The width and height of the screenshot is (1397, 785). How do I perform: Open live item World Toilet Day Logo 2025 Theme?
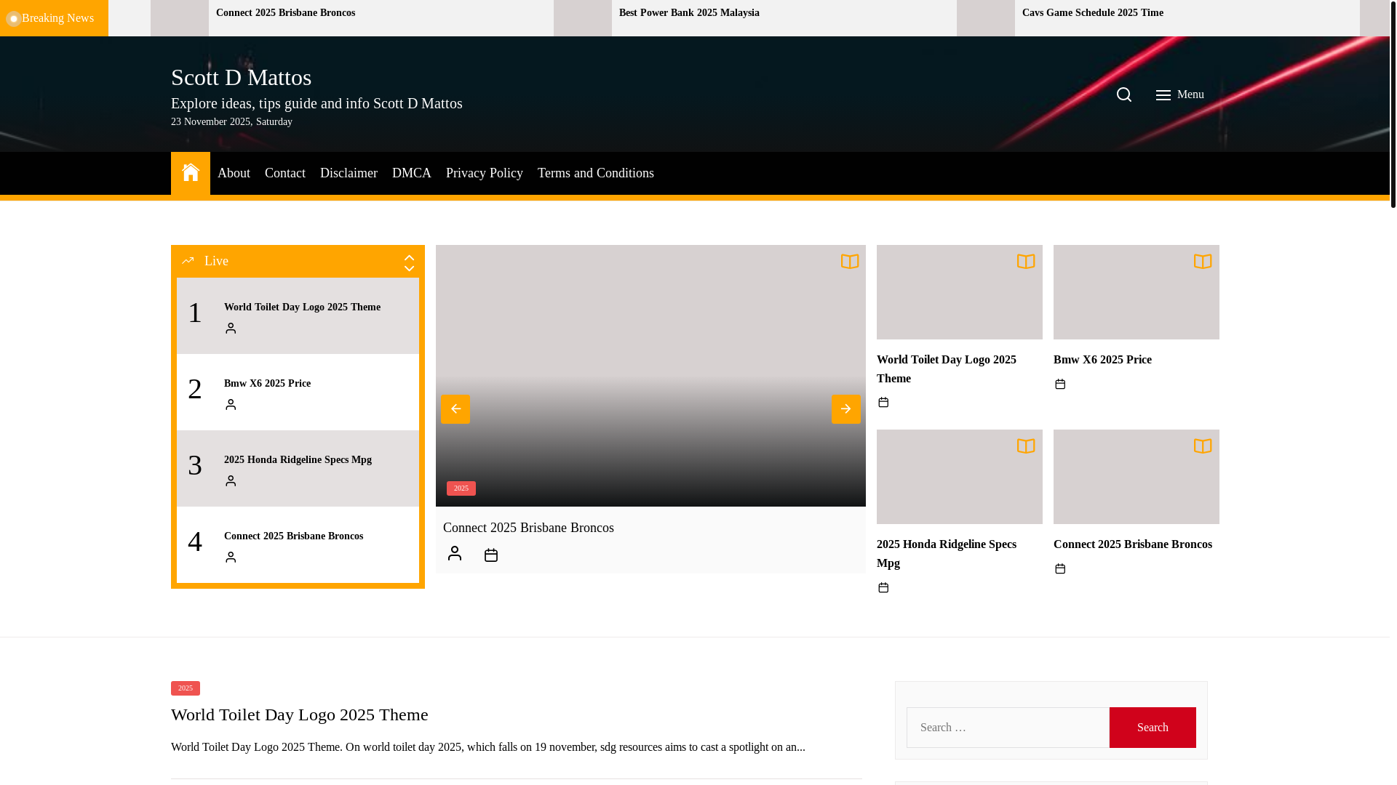click(x=302, y=307)
